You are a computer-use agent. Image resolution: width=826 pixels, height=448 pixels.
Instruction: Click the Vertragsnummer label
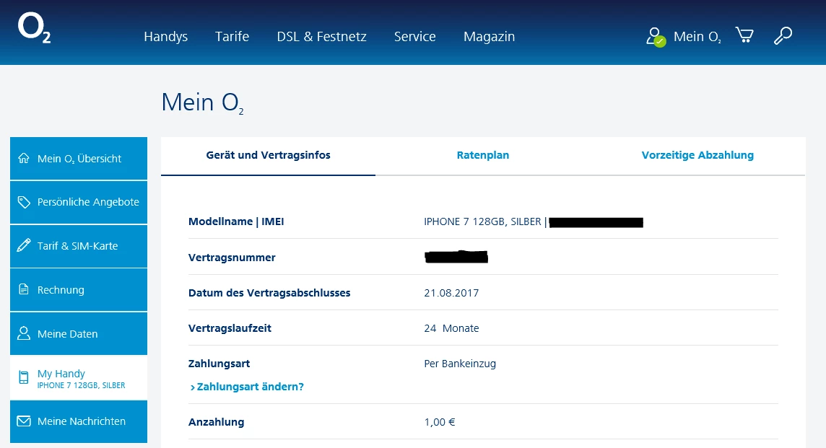pos(232,258)
